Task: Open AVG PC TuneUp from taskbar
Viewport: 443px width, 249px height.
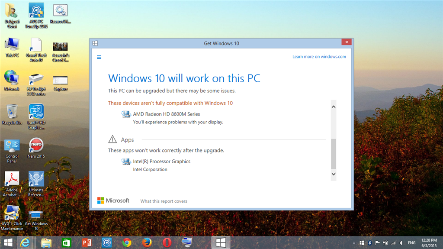Action: point(107,243)
